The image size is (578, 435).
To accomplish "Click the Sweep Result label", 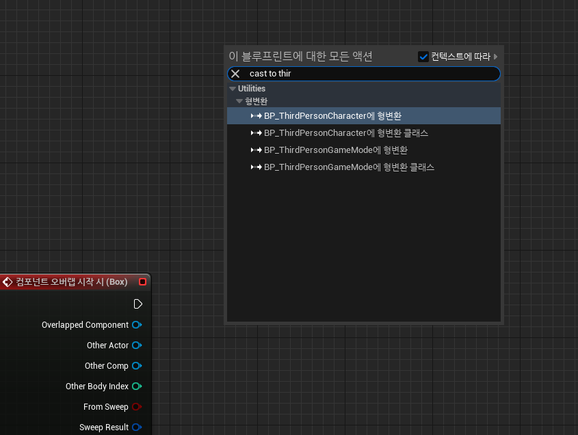I will (104, 427).
